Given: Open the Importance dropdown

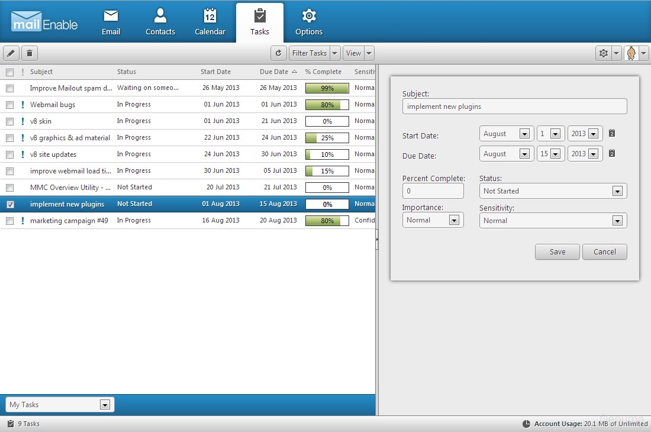Looking at the screenshot, I should 454,220.
